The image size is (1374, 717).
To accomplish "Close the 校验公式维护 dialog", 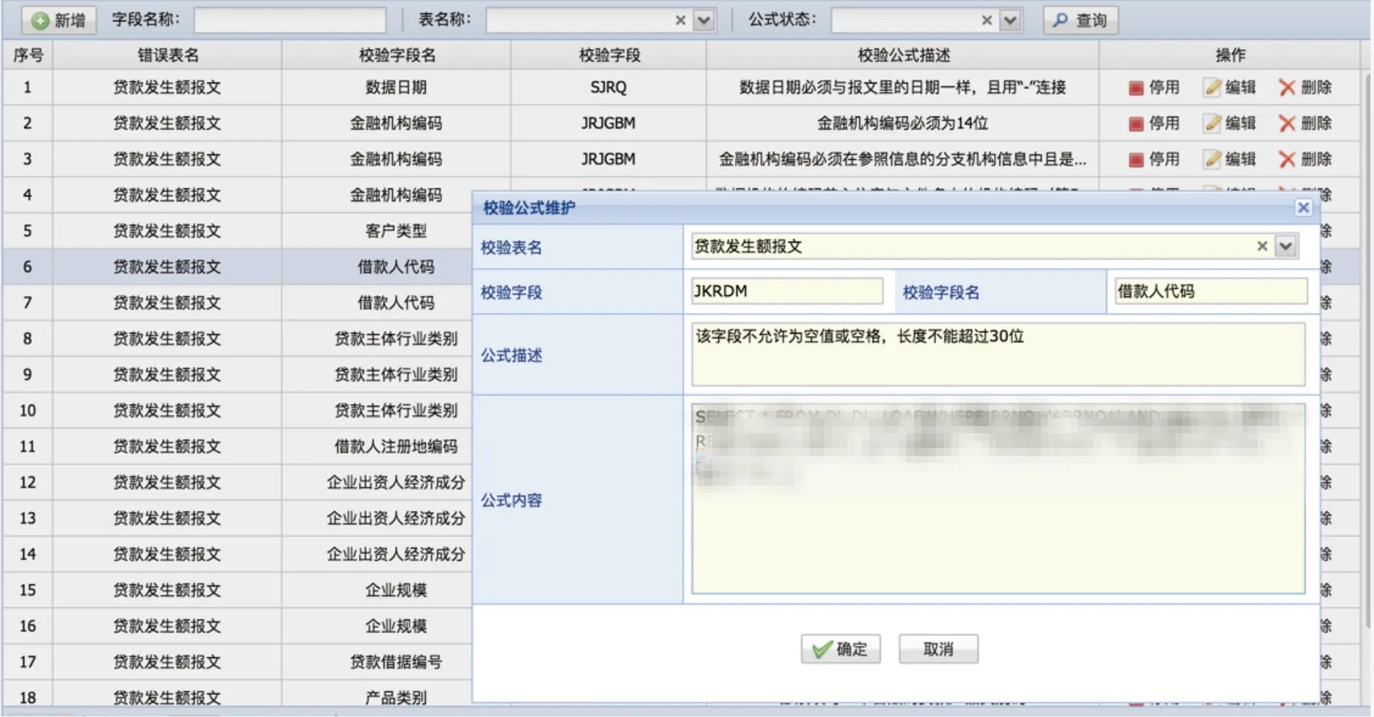I will pos(1303,207).
